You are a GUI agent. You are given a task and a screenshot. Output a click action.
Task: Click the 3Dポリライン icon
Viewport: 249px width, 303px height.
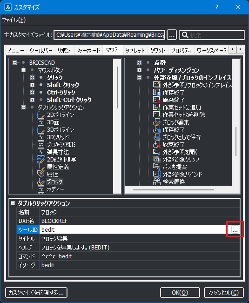41,130
